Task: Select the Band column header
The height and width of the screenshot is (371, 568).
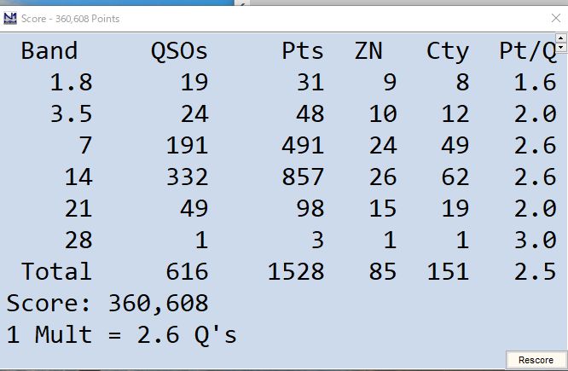Action: (49, 51)
